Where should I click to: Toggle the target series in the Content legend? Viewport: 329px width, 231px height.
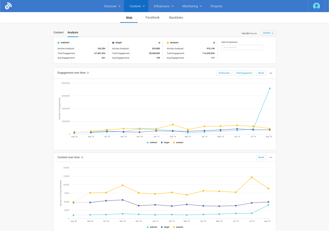[x=165, y=227]
